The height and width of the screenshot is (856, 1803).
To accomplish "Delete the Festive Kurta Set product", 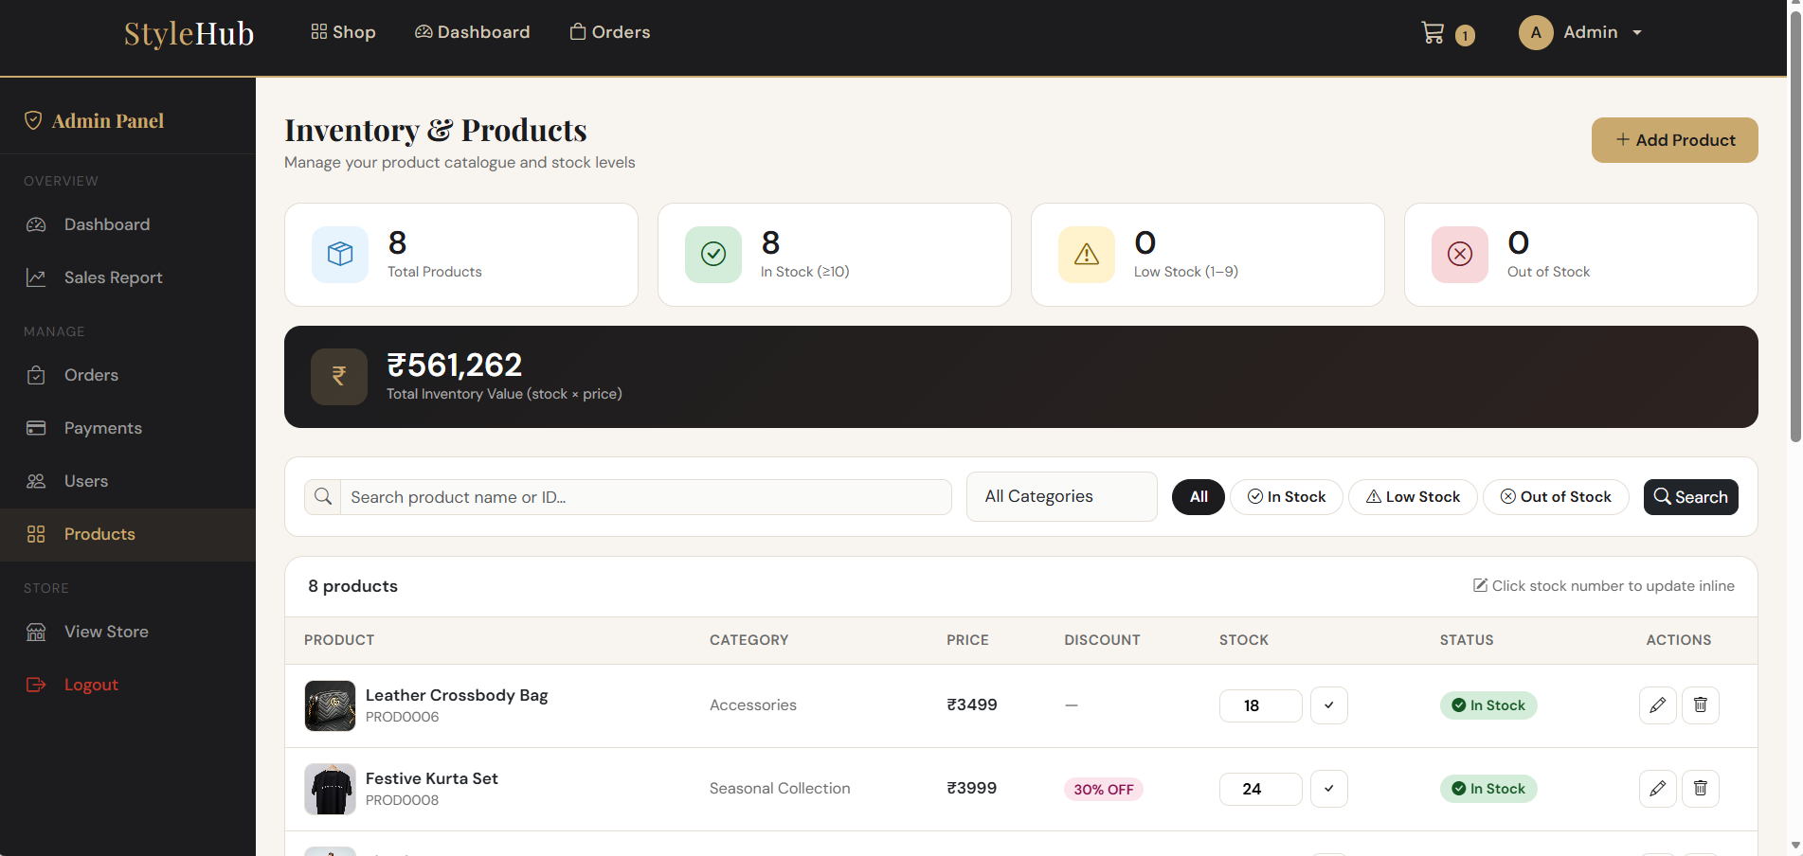I will pos(1700,789).
